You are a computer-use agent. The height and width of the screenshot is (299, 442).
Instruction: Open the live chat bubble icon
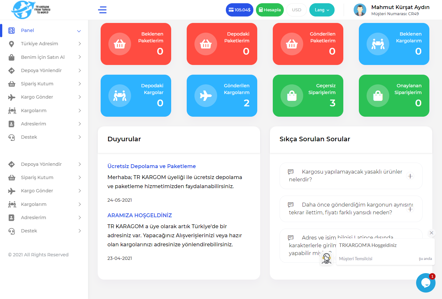425,283
